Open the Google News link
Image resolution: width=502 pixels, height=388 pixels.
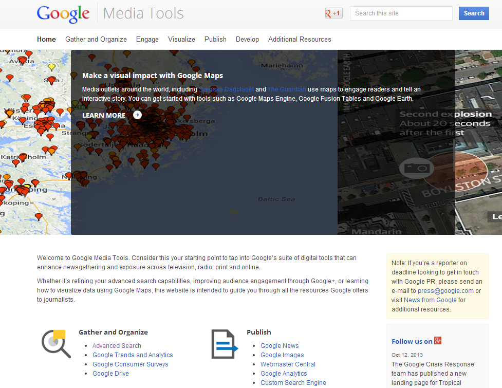pos(280,346)
